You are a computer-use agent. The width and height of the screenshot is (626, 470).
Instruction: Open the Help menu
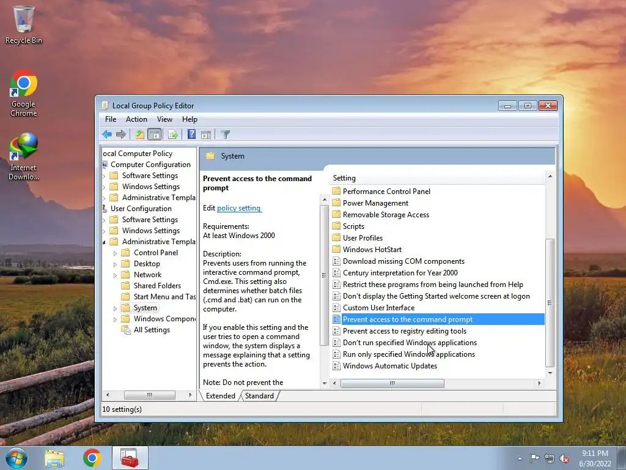click(190, 119)
